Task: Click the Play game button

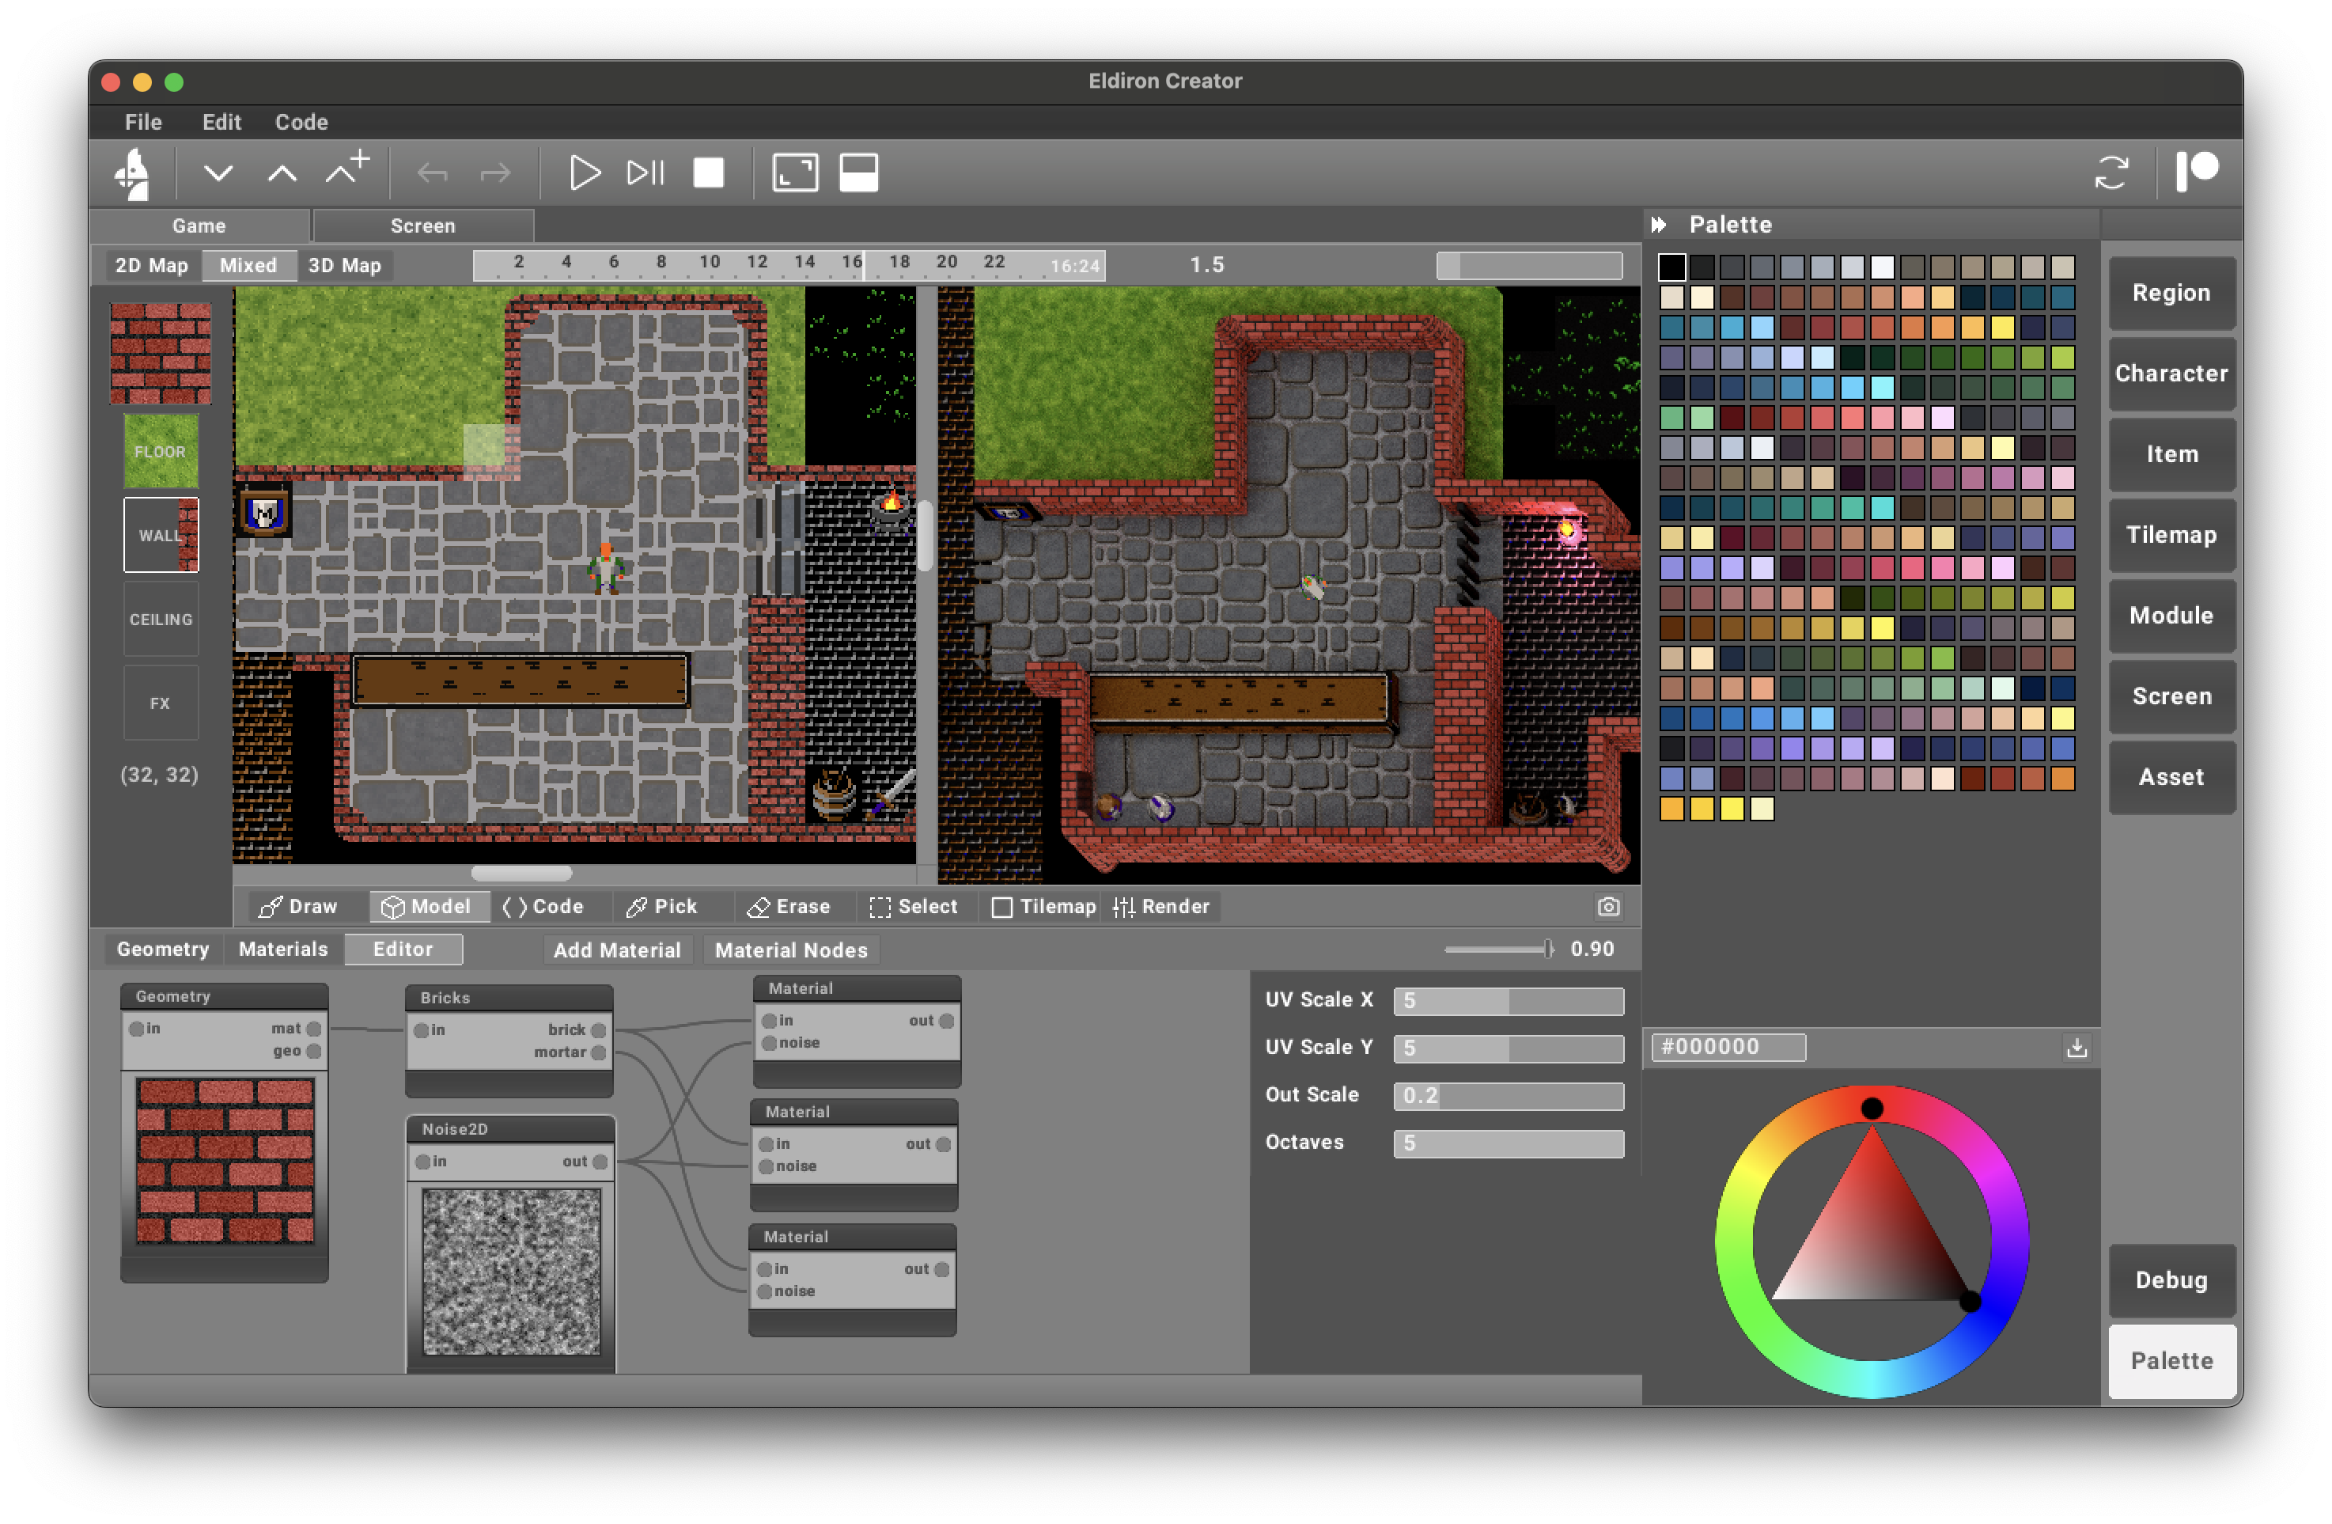Action: click(584, 173)
